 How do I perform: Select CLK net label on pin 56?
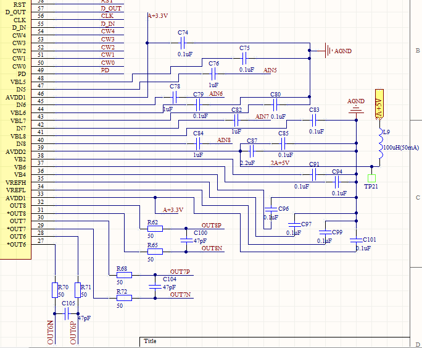(107, 16)
